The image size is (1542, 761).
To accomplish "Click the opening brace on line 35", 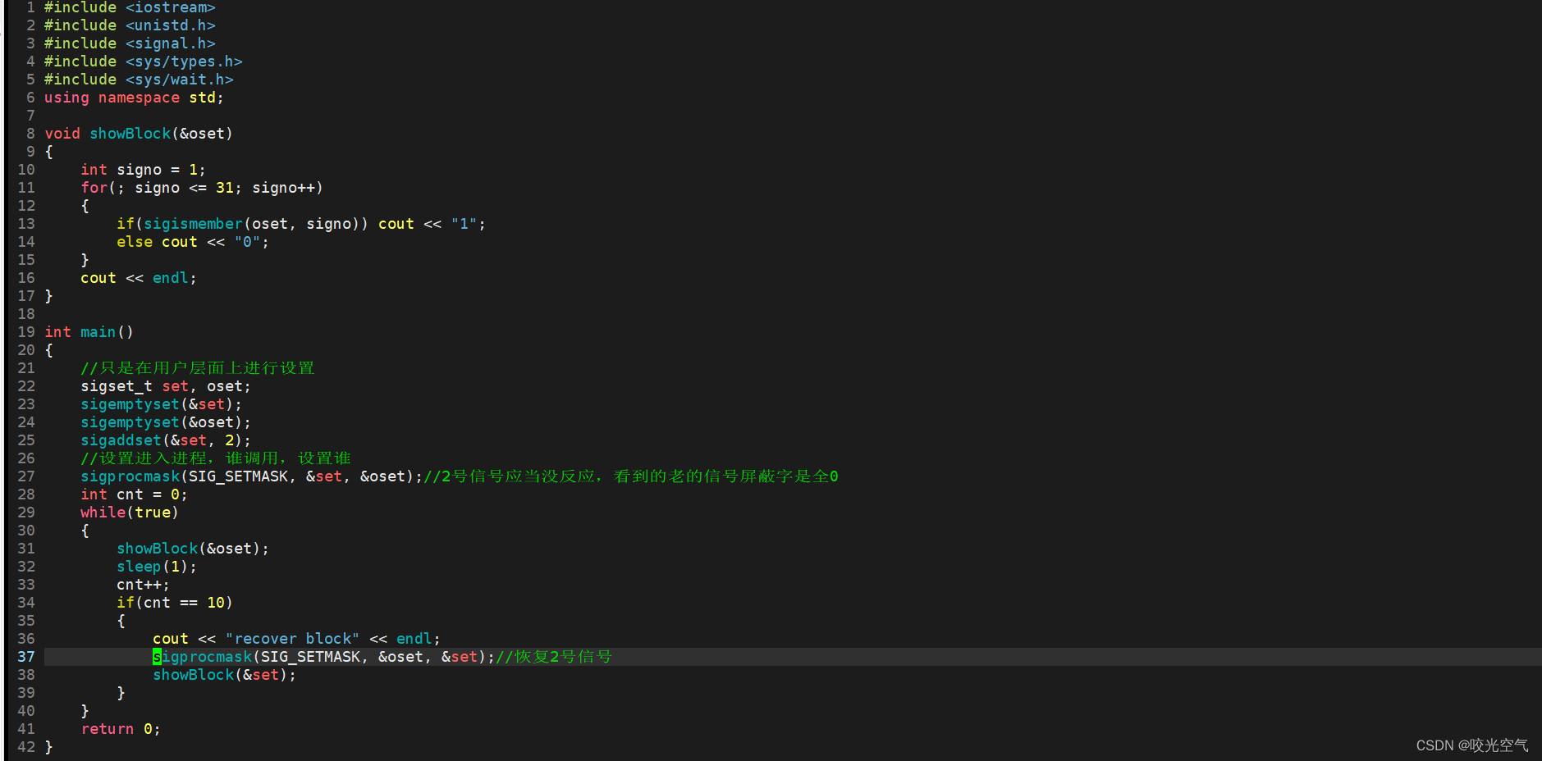I will point(121,621).
